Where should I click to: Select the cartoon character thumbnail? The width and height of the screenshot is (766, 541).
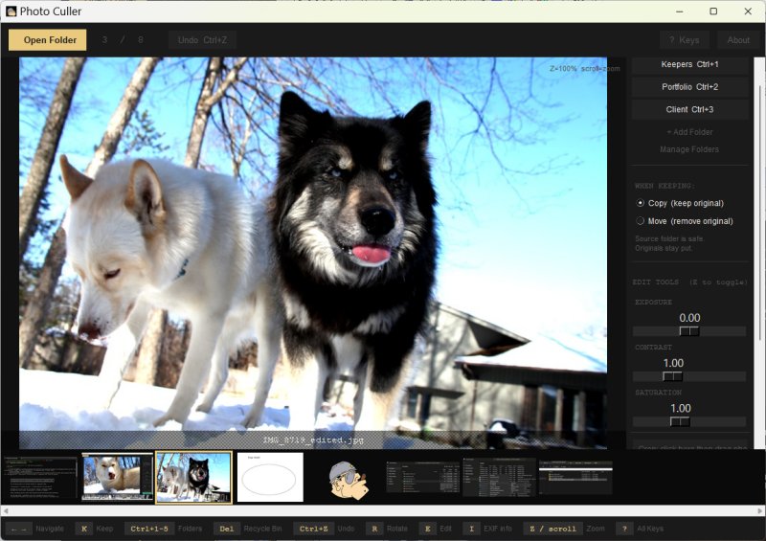345,477
